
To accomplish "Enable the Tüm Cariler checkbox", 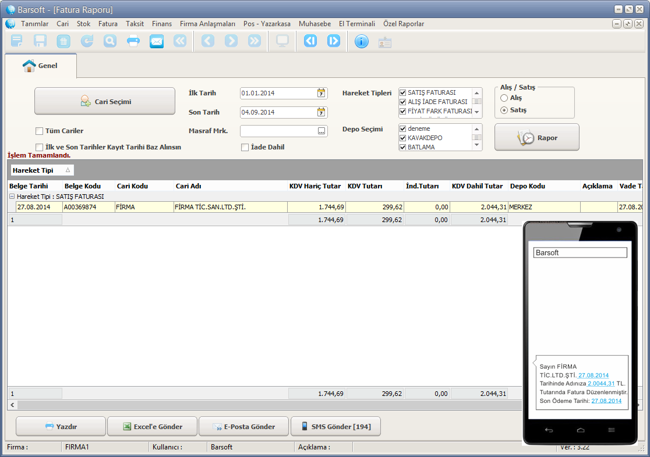I will (40, 131).
